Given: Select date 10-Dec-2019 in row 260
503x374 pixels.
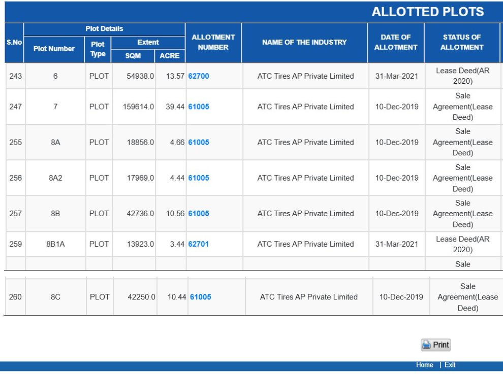Looking at the screenshot, I should (x=401, y=297).
